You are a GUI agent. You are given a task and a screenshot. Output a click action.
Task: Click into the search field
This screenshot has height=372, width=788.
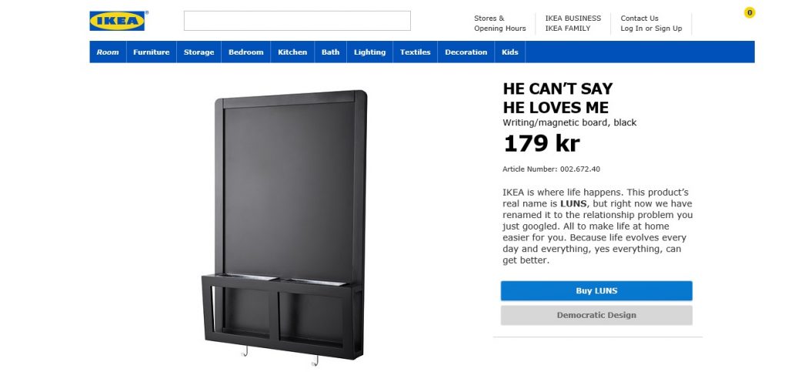[297, 21]
